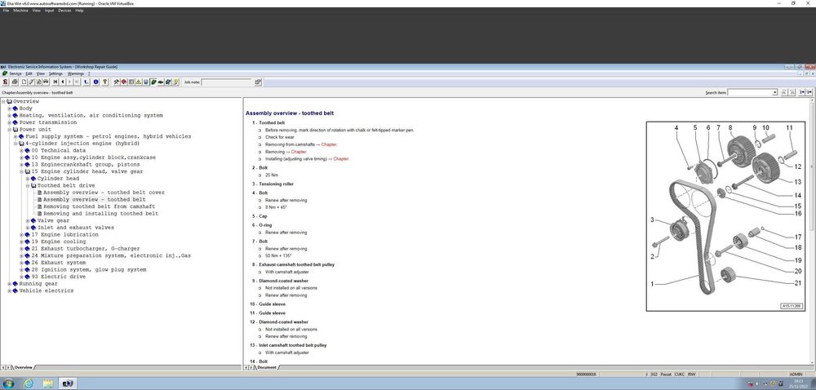
Task: Go to previous page with left arrow
Action: pos(63,82)
